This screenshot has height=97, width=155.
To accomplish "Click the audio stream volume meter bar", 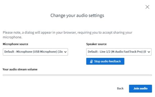I will pyautogui.click(x=77, y=75).
